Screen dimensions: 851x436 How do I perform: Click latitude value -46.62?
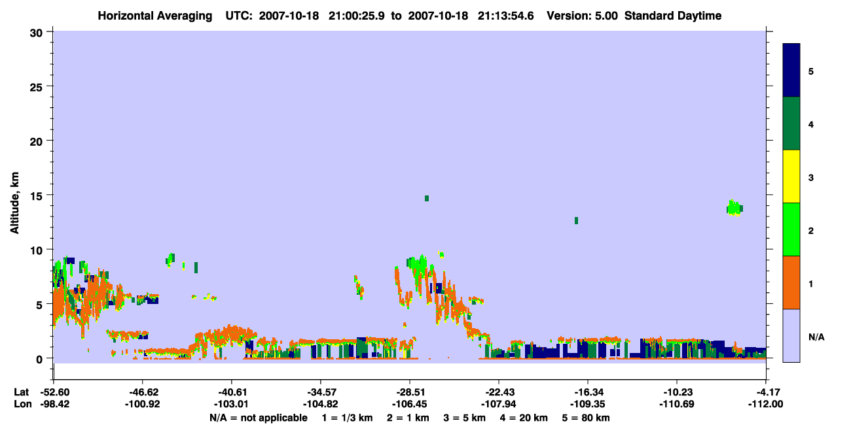point(143,392)
